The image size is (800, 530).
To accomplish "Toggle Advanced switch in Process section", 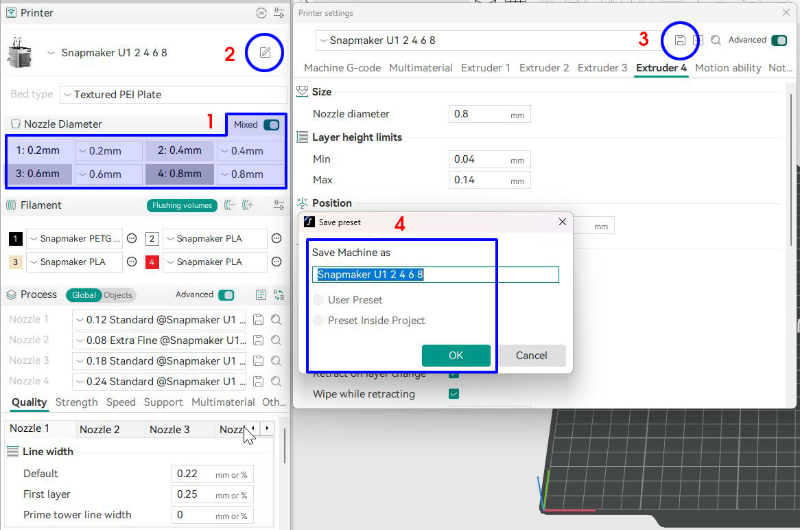I will pyautogui.click(x=226, y=295).
